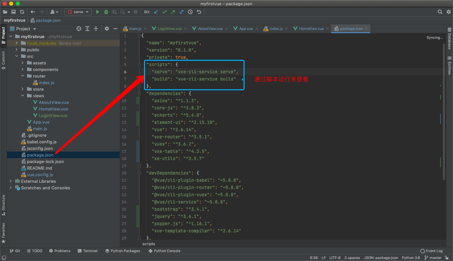Screen dimensions: 453x261
Task: Select vue.config.js in the project tree
Action: [40, 175]
